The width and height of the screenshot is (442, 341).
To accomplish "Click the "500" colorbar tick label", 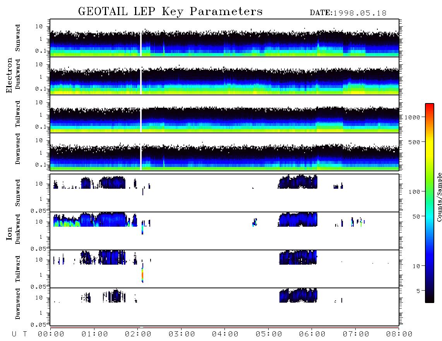I will (x=415, y=142).
